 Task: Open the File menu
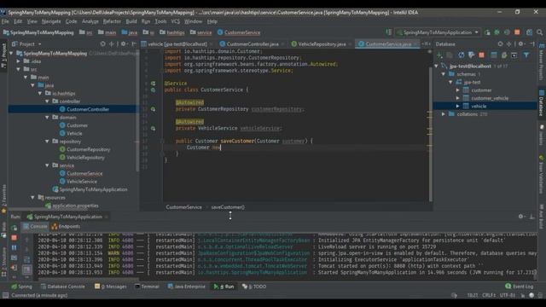pyautogui.click(x=5, y=21)
